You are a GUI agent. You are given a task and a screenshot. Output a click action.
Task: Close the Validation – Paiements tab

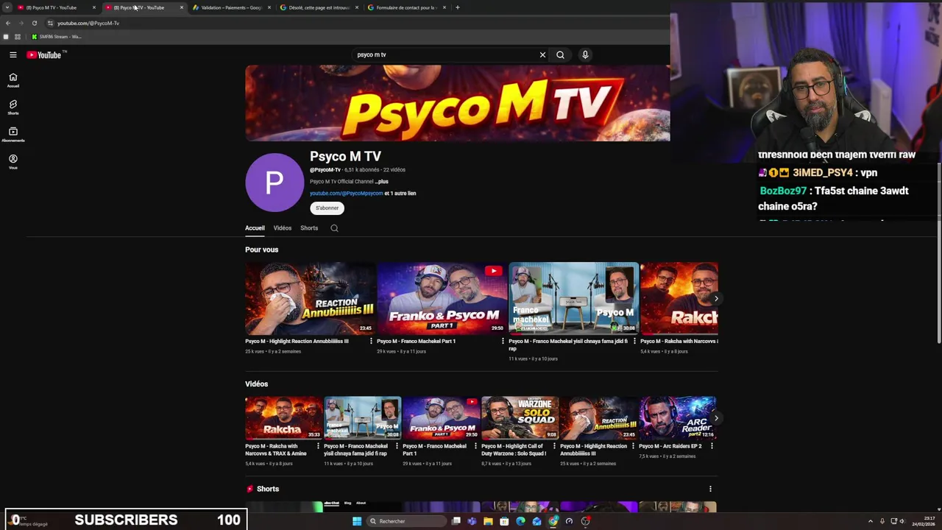(x=269, y=7)
